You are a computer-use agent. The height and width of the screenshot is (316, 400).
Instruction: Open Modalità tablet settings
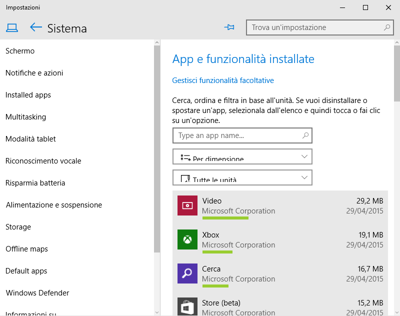click(x=30, y=139)
